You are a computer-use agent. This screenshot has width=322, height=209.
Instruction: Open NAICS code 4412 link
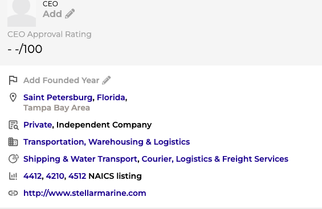tap(32, 176)
